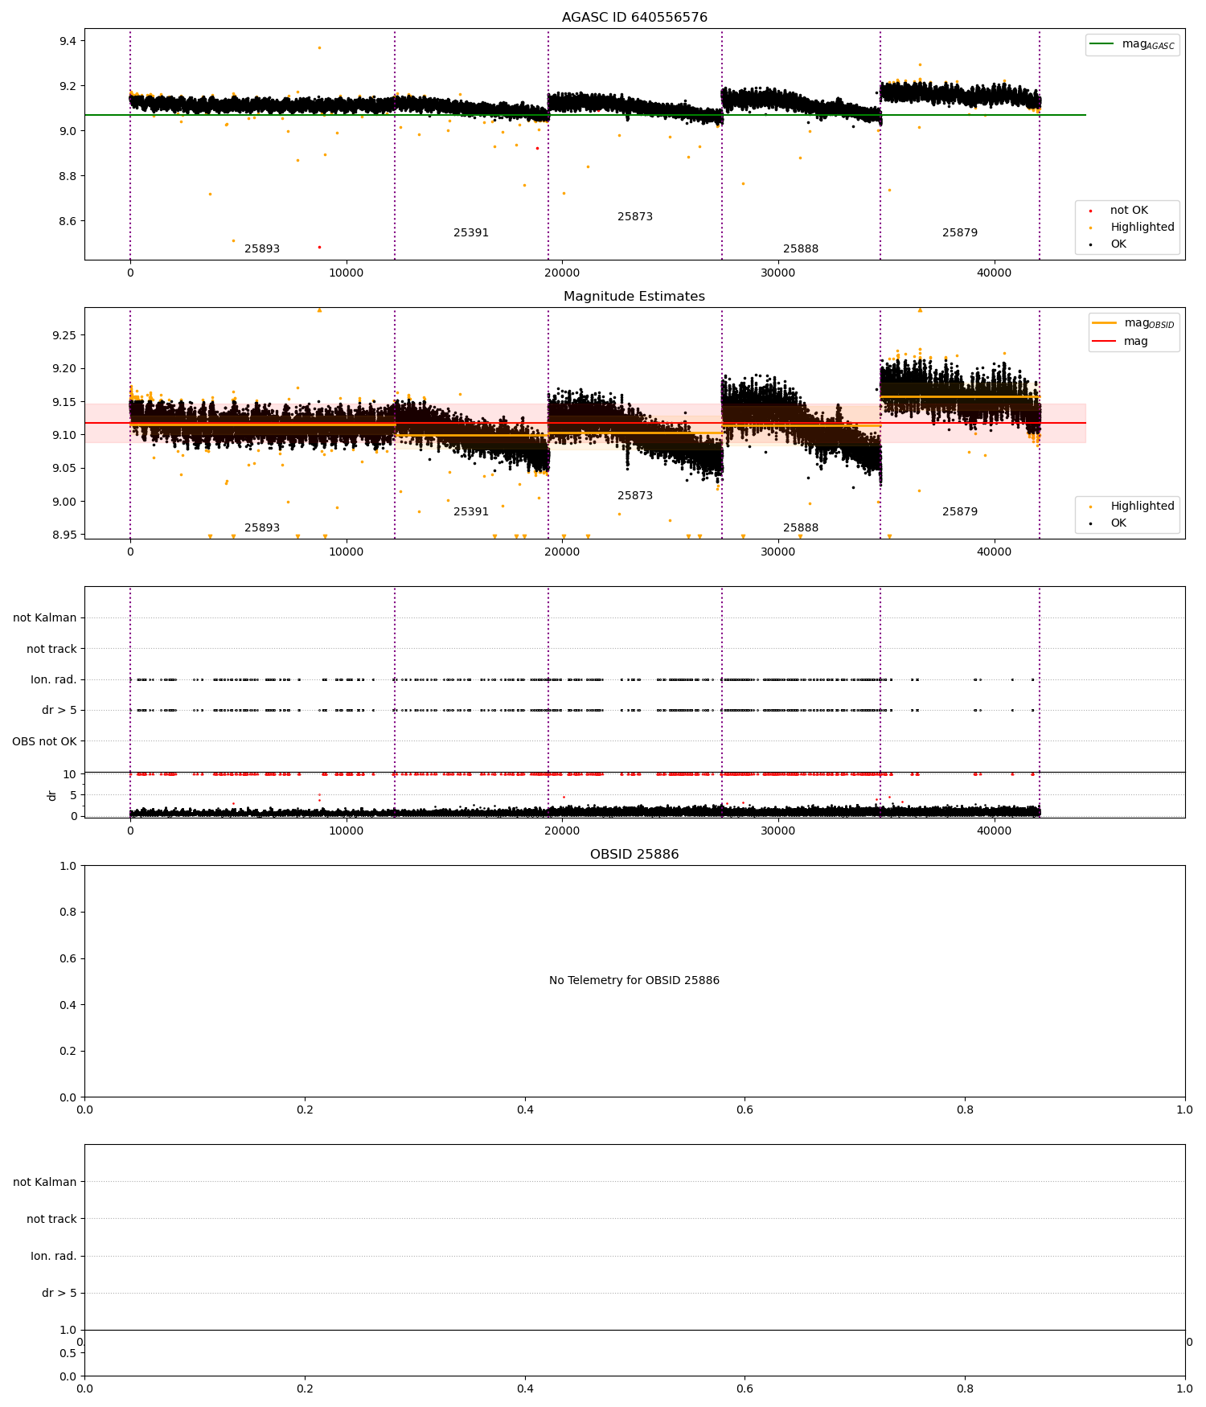Viewport: 1206px width, 1407px height.
Task: Click OBSID label 25391 in the top plot
Action: (x=471, y=233)
